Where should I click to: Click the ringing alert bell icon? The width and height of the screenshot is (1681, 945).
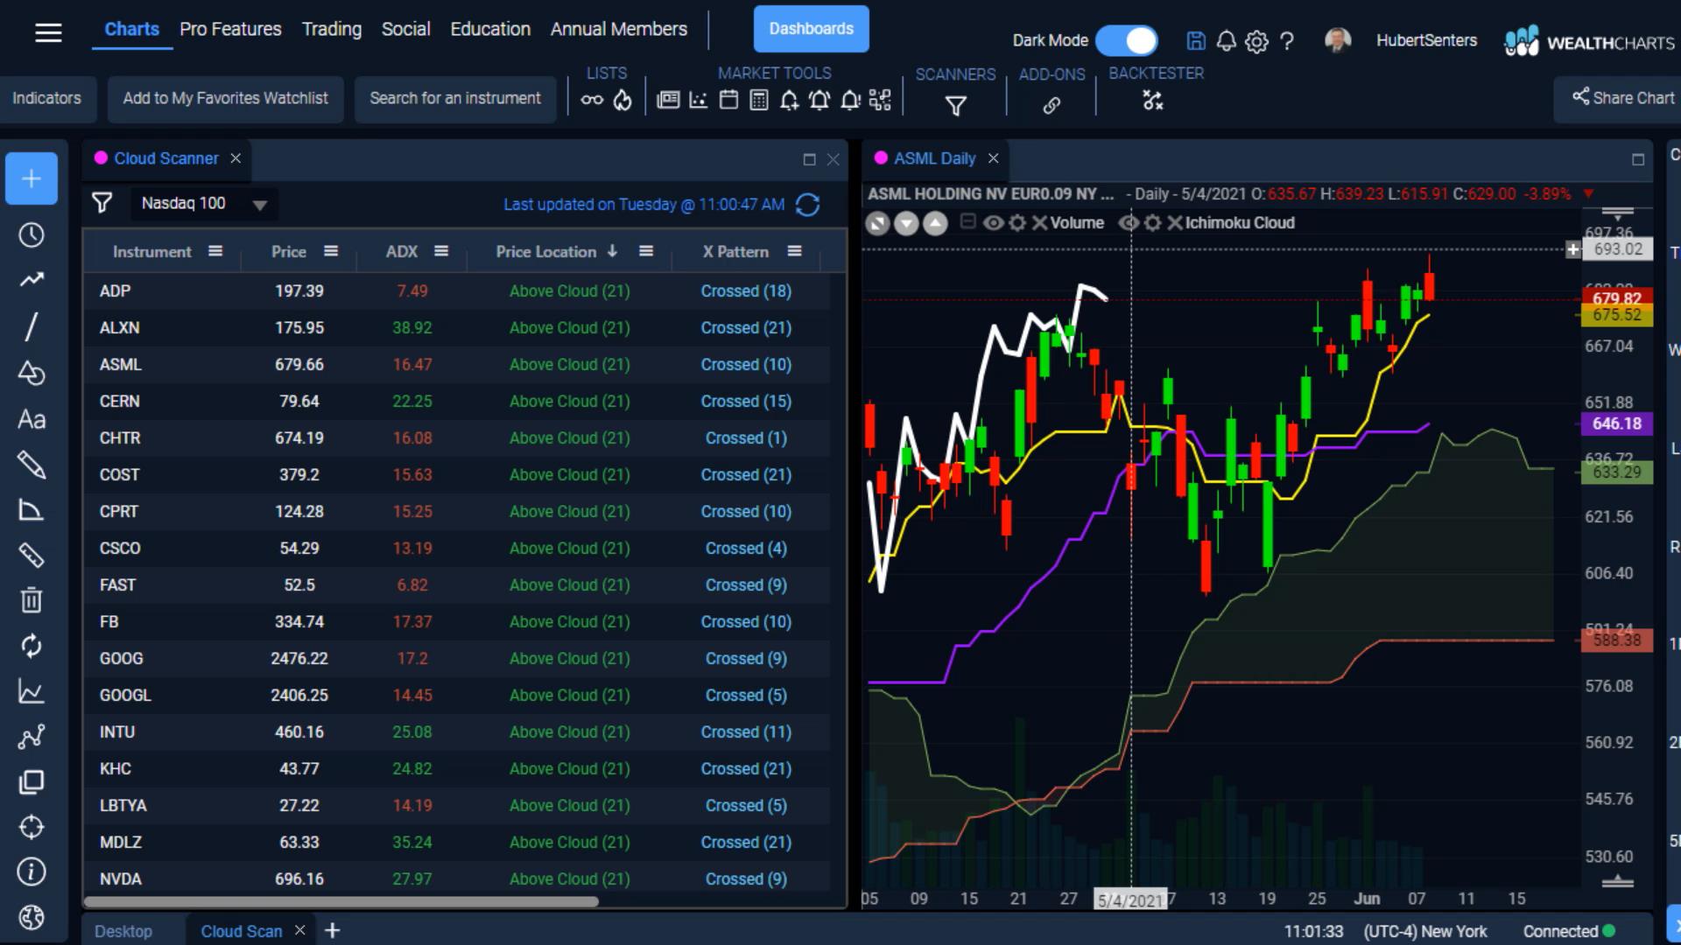point(819,101)
